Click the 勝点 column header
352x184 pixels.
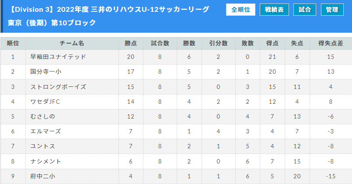(131, 43)
